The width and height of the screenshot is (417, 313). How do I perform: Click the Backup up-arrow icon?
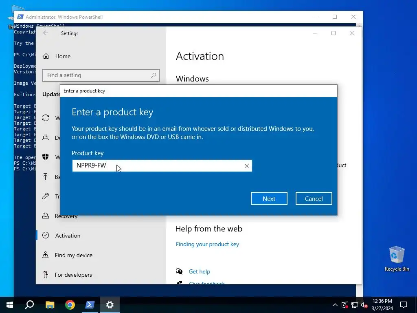(x=46, y=177)
